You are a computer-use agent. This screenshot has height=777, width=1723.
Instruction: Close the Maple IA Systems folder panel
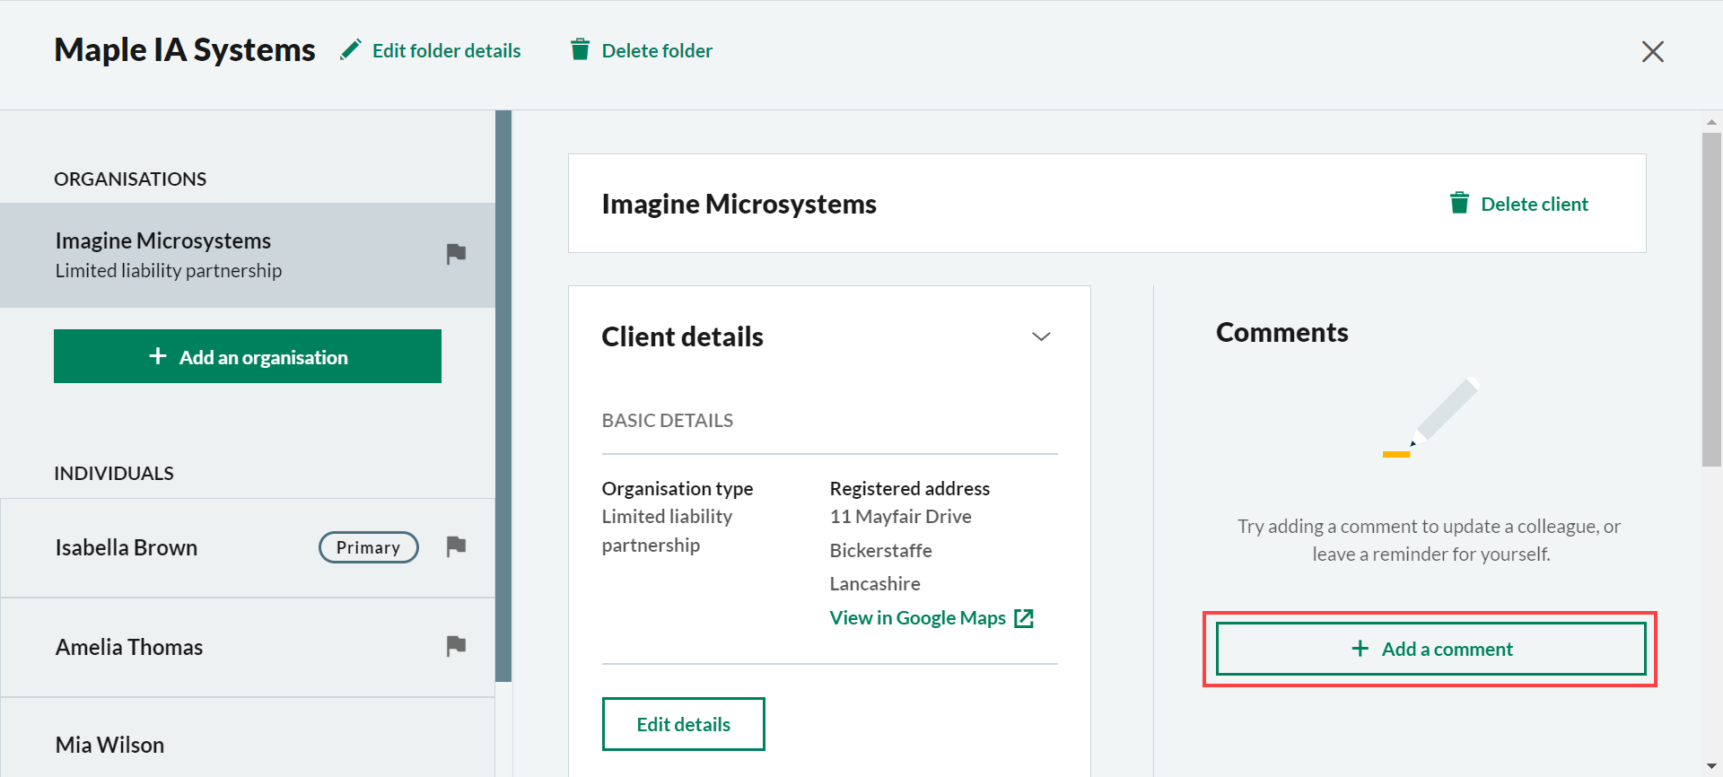1652,52
